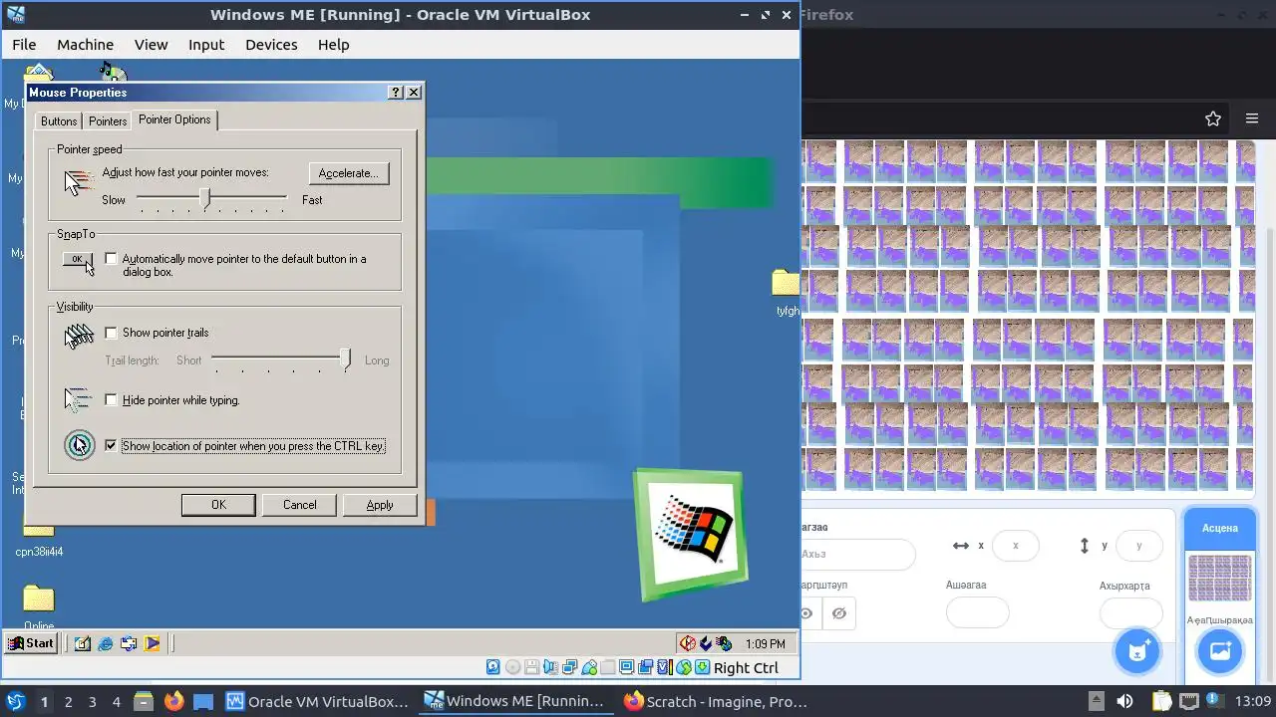Open the host application menu icon
Screen dimensions: 1276x717
[15, 701]
